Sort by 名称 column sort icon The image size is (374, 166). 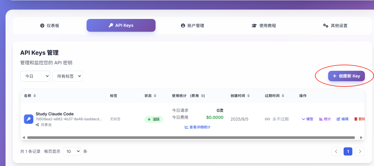pyautogui.click(x=35, y=96)
